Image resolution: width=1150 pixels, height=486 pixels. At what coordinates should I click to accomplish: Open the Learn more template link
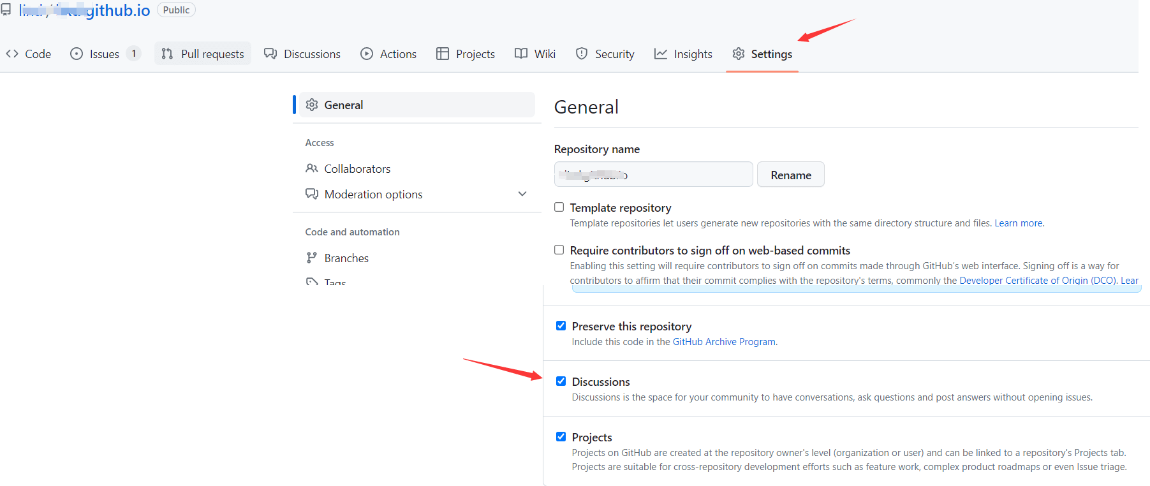coord(1019,223)
